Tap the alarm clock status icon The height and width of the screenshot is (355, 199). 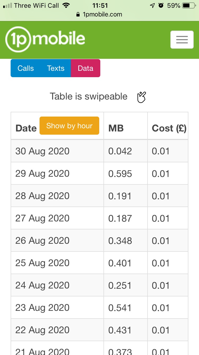(161, 6)
